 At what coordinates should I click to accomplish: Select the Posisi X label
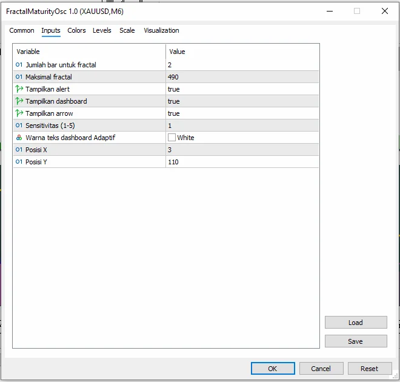(36, 150)
